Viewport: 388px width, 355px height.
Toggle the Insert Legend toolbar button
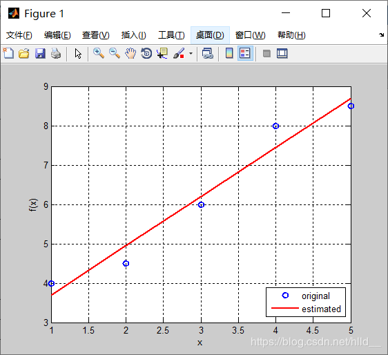pos(245,53)
